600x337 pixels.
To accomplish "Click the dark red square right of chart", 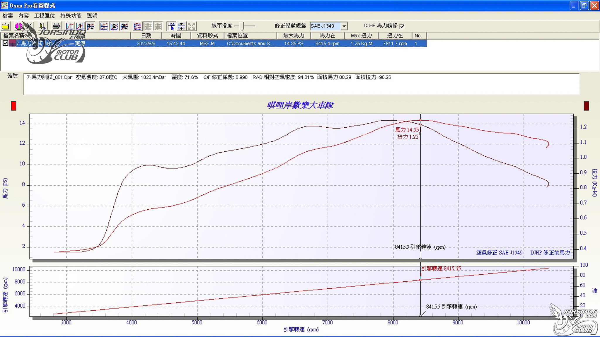I will (586, 106).
